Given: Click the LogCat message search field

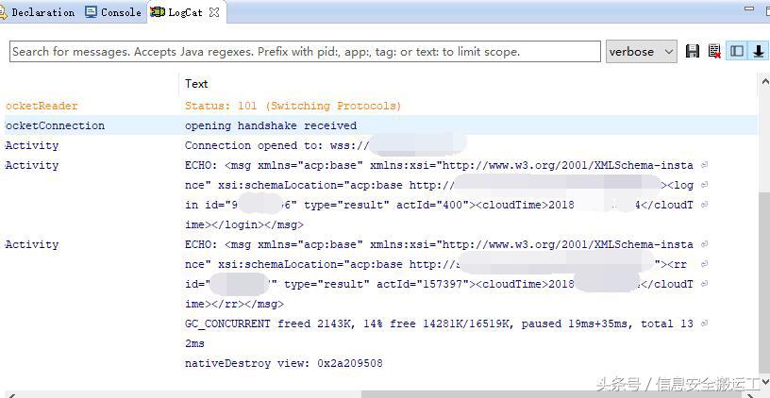Looking at the screenshot, I should point(305,51).
